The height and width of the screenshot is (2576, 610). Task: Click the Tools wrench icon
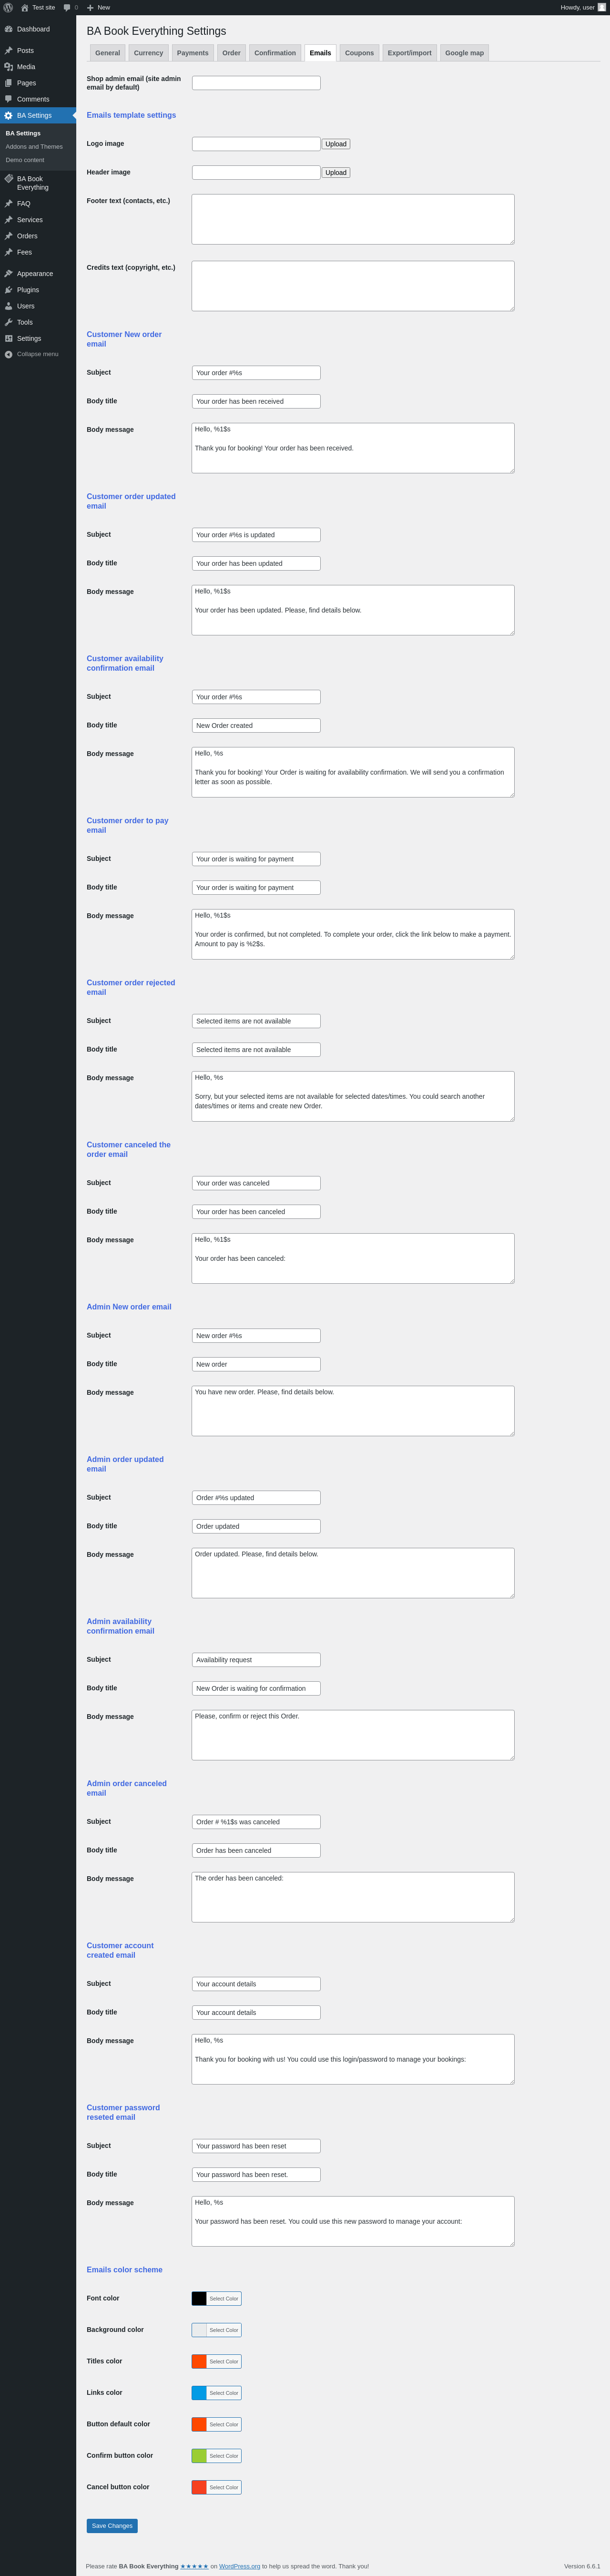pyautogui.click(x=8, y=322)
